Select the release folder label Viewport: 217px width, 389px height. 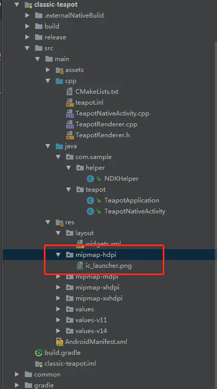[x=55, y=37]
